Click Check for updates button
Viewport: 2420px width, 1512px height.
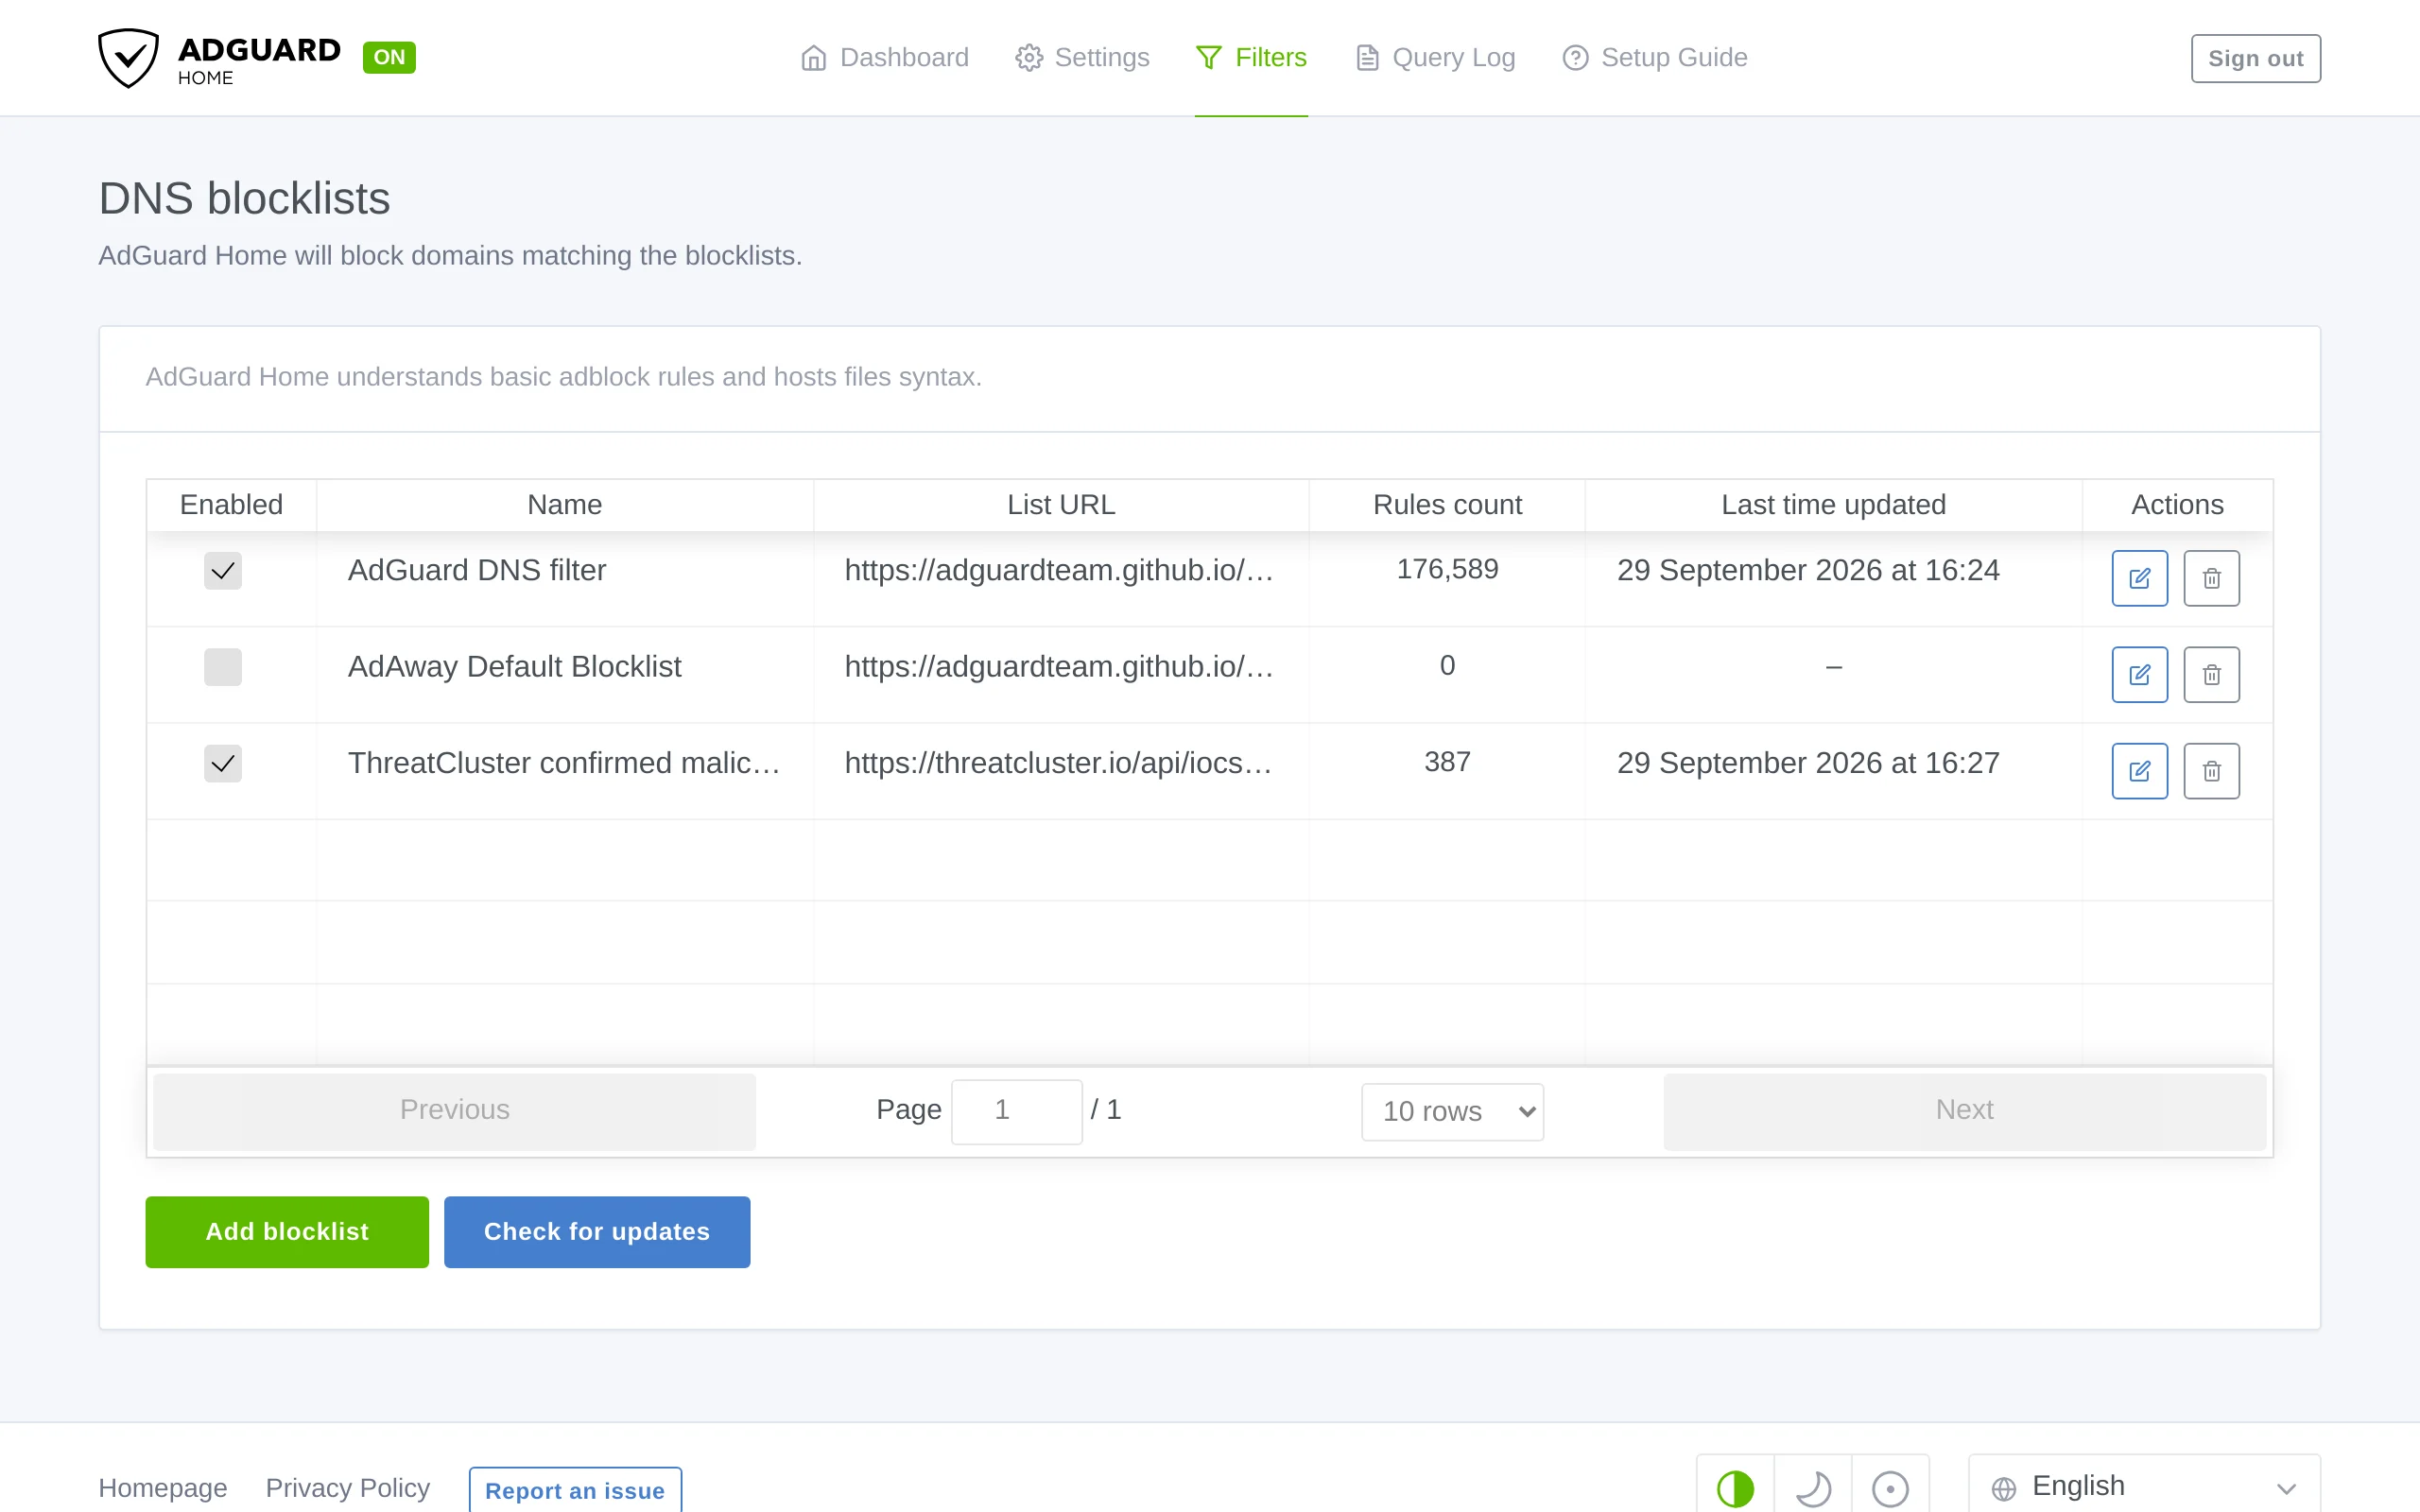pos(597,1232)
